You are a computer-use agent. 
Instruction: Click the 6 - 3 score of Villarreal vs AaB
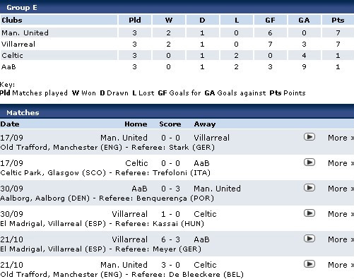click(x=170, y=239)
